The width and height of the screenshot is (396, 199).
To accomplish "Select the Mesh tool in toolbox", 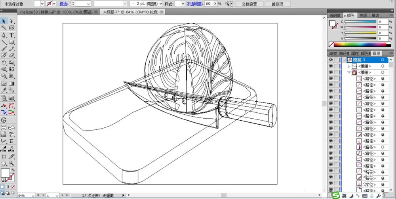I will [x=4, y=84].
